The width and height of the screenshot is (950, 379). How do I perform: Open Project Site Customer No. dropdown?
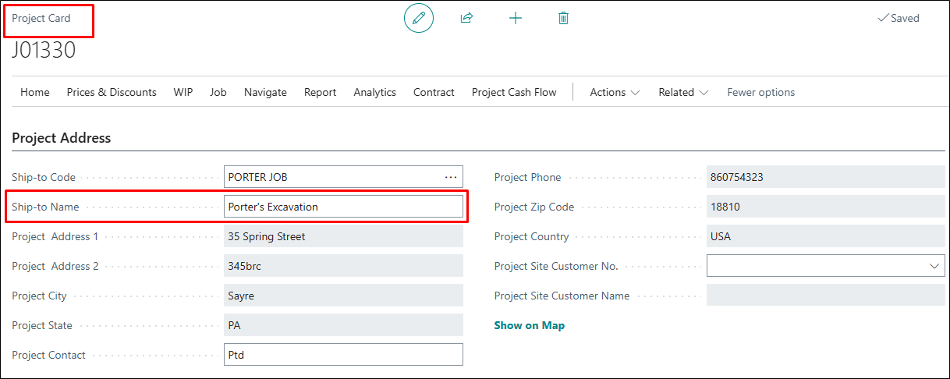[x=934, y=266]
